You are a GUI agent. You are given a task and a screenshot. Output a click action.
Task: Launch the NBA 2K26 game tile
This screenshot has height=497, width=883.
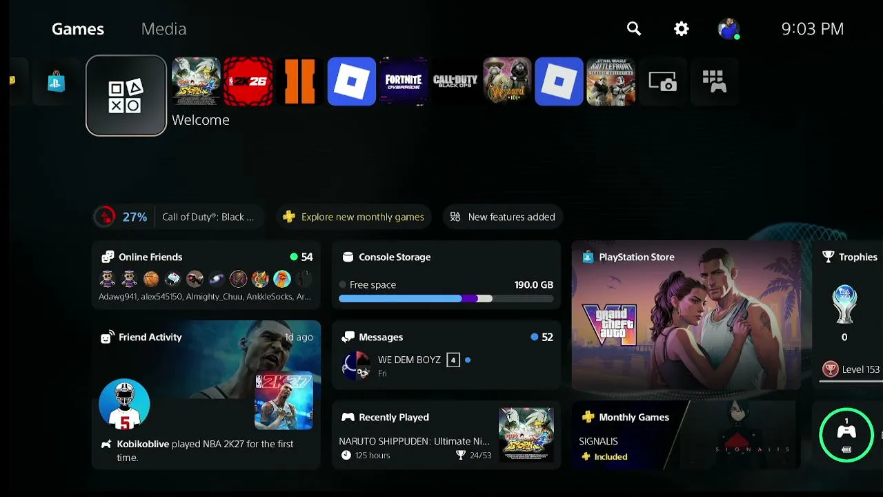248,81
